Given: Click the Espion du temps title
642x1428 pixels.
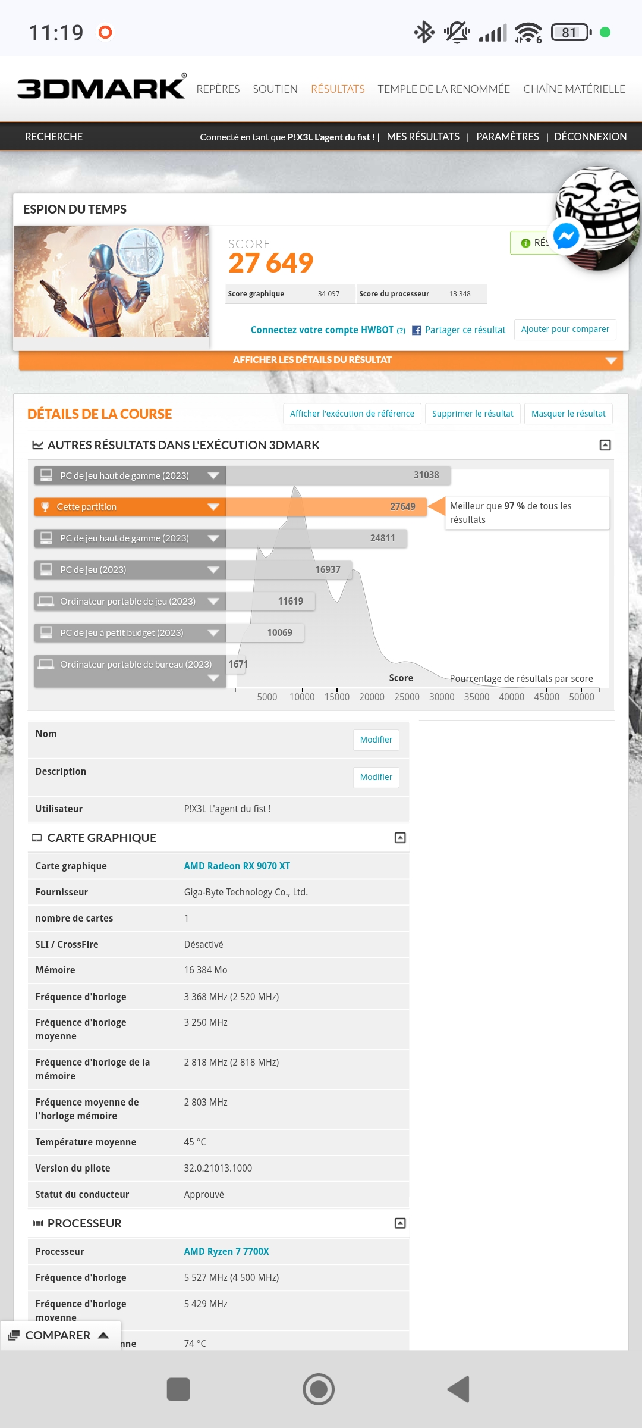Looking at the screenshot, I should (x=75, y=209).
